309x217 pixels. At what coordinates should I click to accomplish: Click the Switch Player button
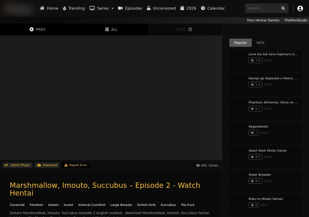[x=18, y=165]
